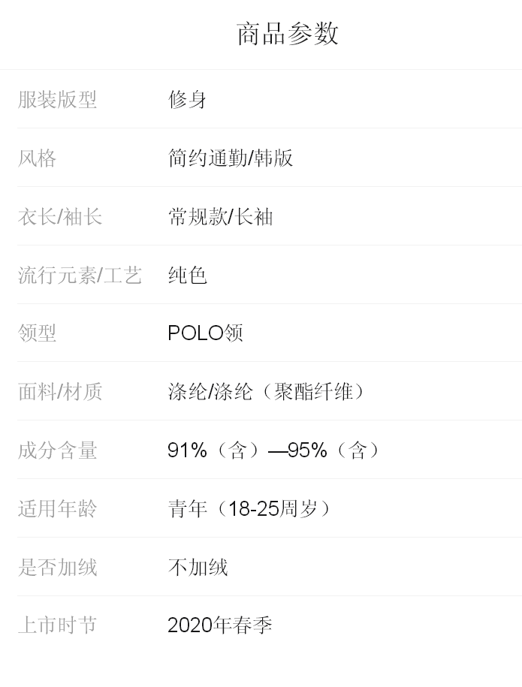The image size is (522, 687).
Task: Click the 简约通勤/韩版 style value
Action: coord(230,158)
